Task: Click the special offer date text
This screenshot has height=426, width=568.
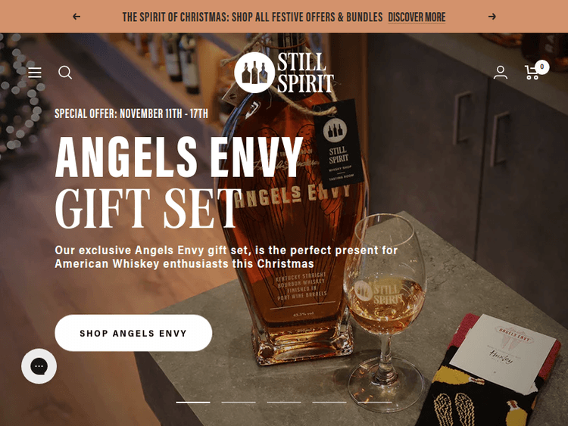Action: (x=132, y=113)
